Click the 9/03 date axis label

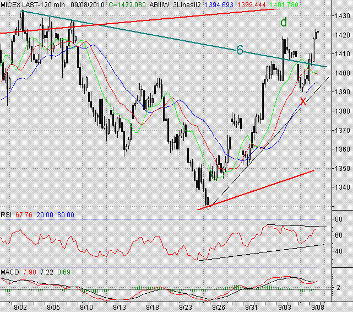(x=284, y=307)
